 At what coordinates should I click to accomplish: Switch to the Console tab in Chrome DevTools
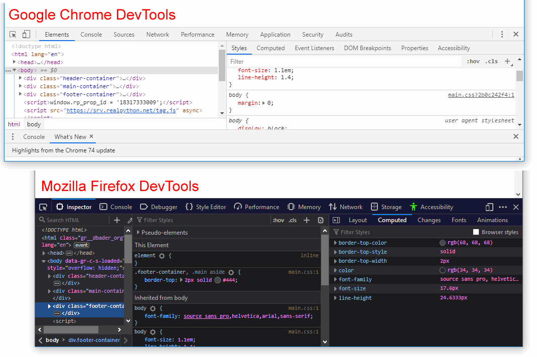pyautogui.click(x=91, y=34)
